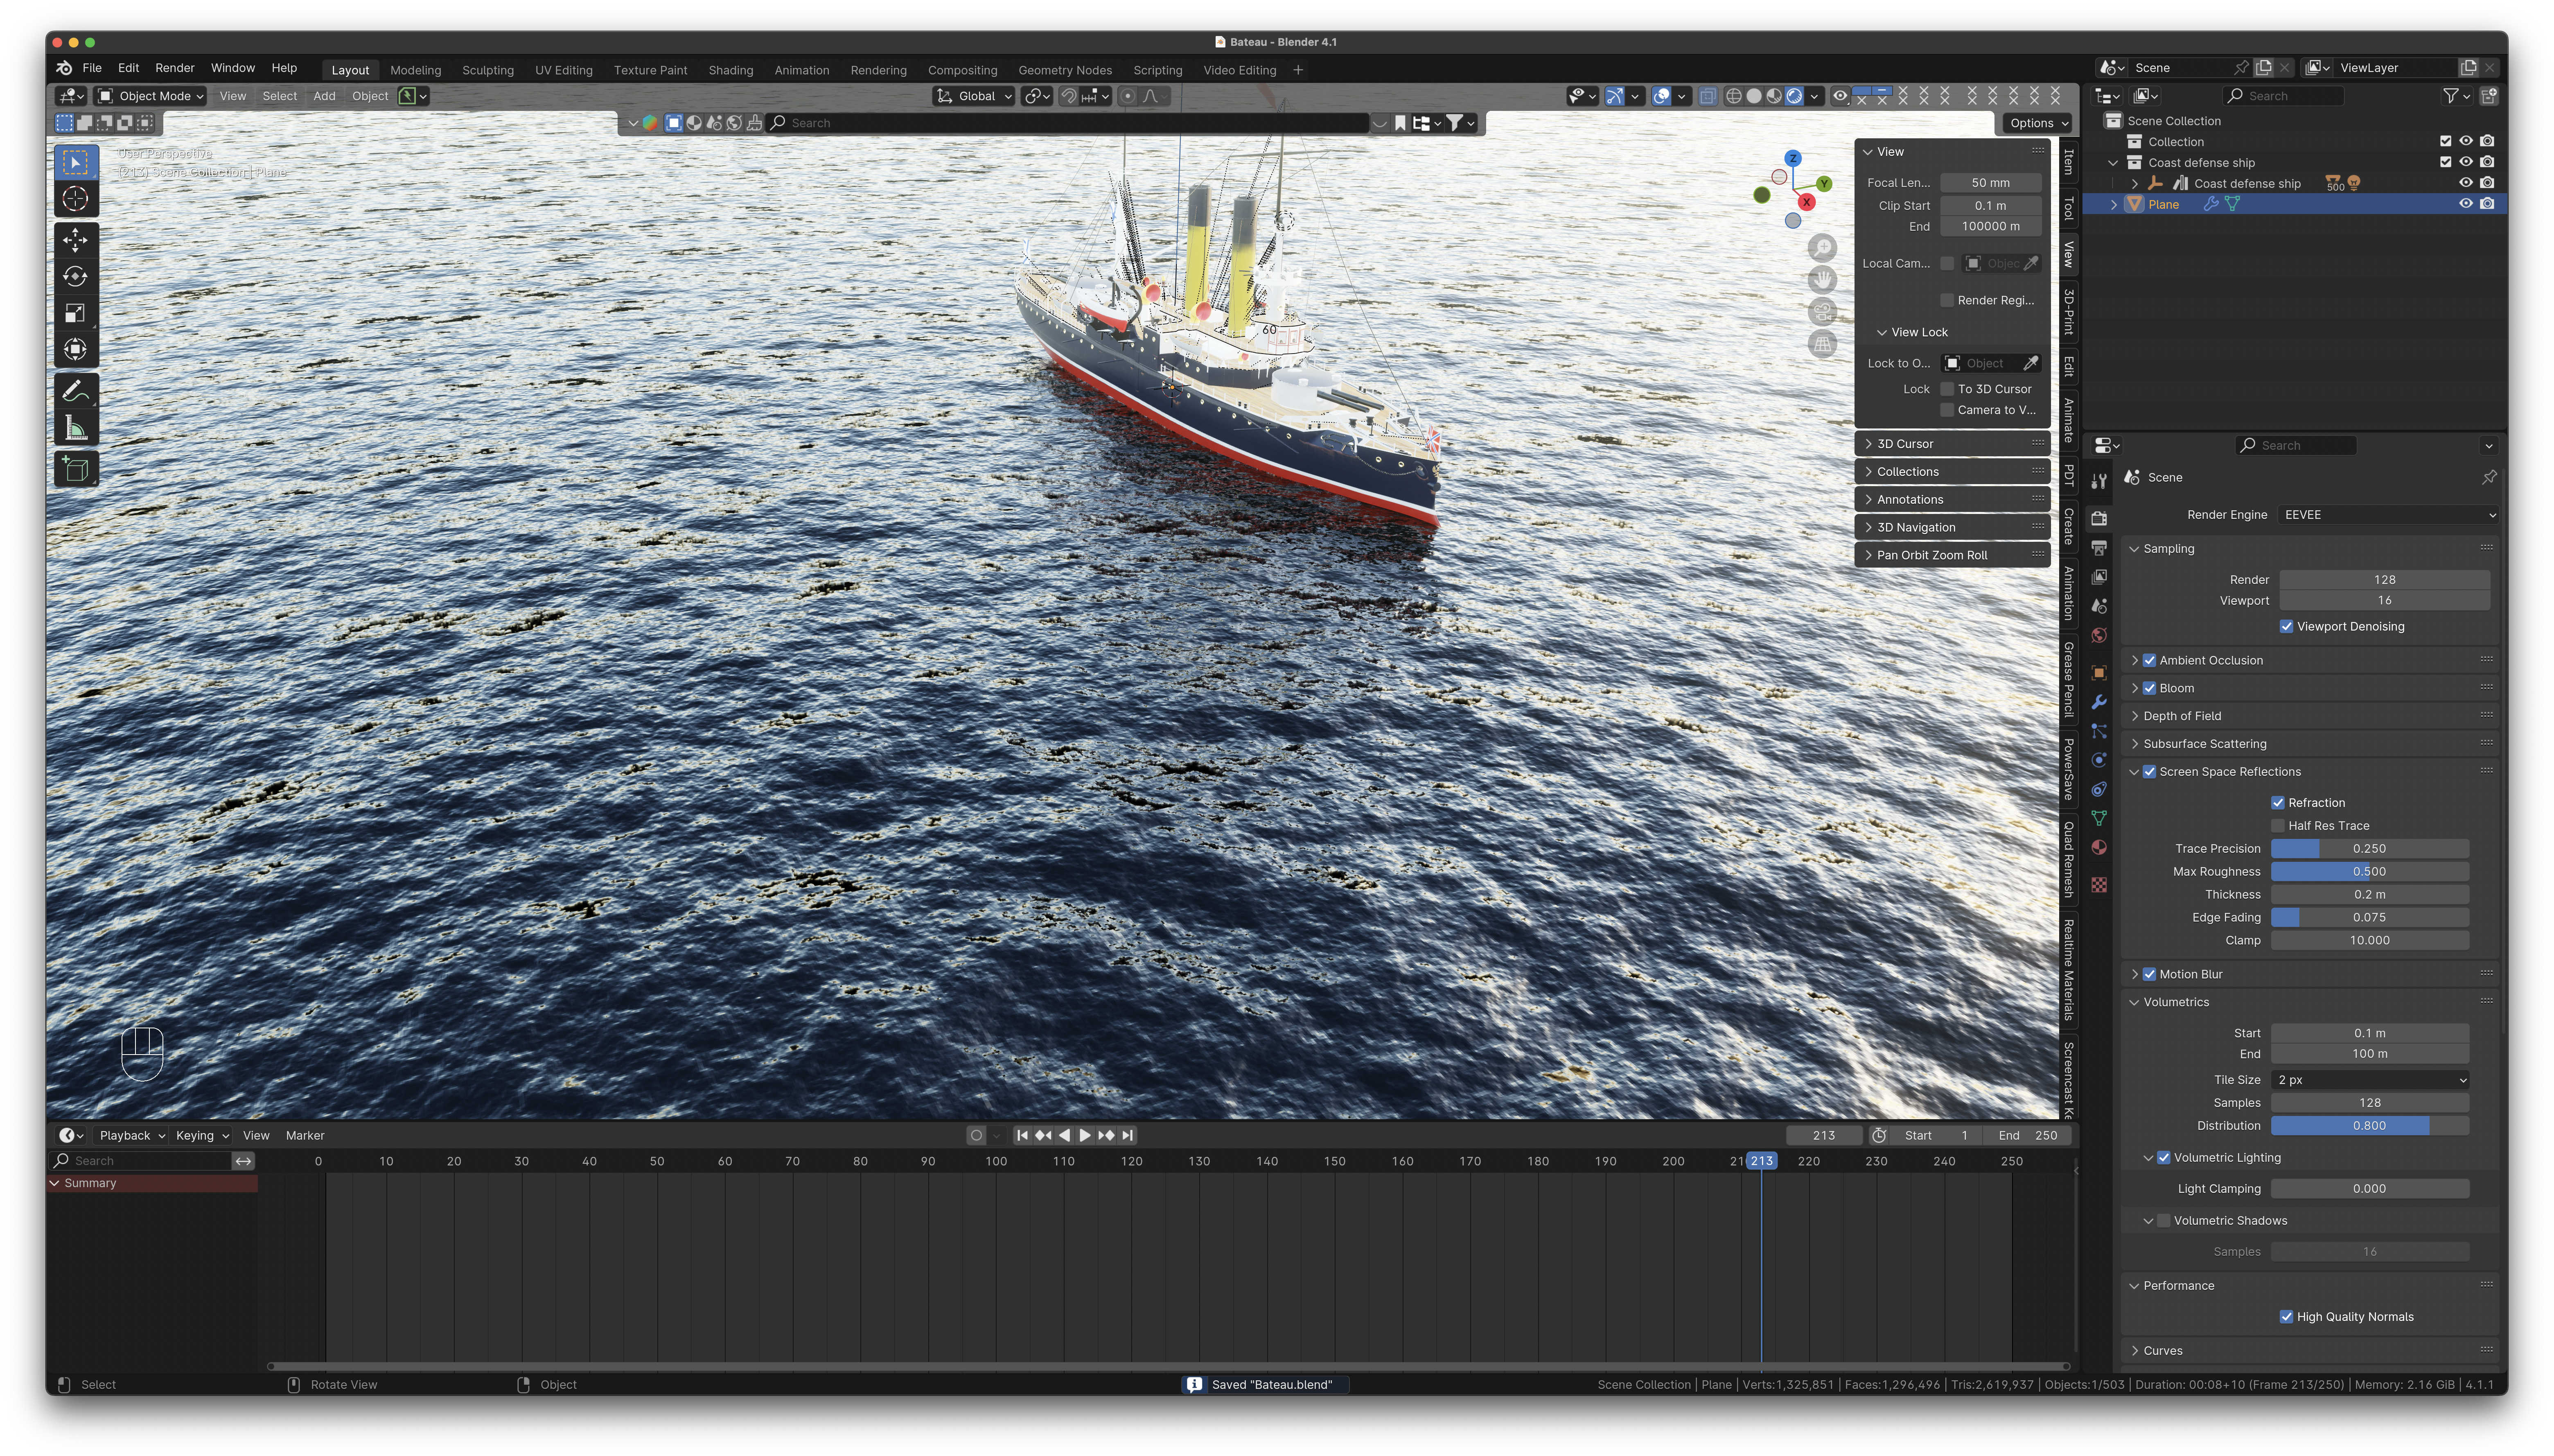This screenshot has width=2554, height=1456.
Task: Open the timeline Marker menu
Action: [x=305, y=1135]
